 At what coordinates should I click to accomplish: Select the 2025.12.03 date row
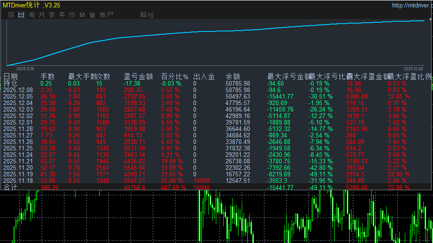coord(18,109)
